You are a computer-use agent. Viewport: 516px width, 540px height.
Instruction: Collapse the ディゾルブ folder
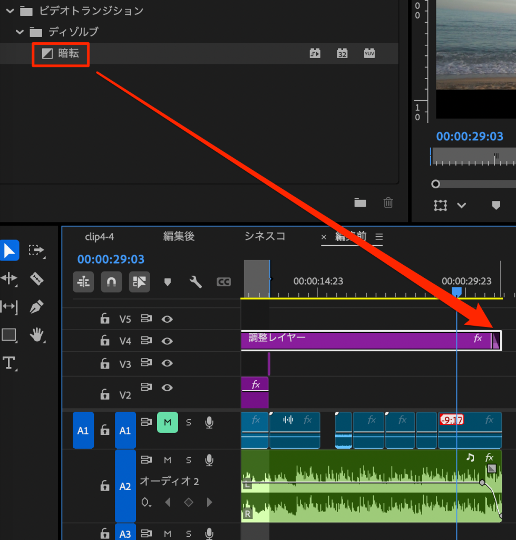tap(20, 32)
